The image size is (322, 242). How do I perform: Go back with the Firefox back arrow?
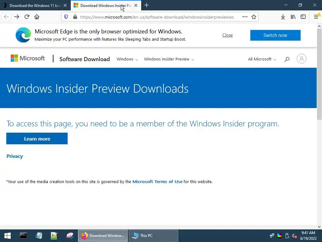click(x=6, y=17)
